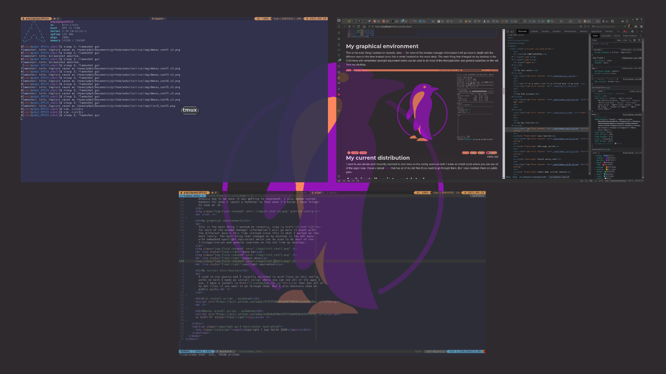Toggle device toolbar in DevTools
666x374 pixels.
pyautogui.click(x=512, y=31)
